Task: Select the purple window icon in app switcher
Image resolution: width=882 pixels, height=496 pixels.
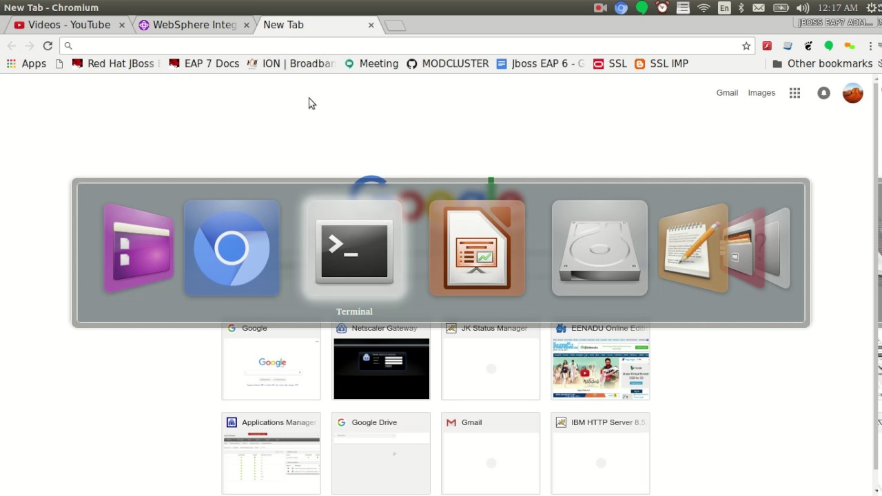Action: [138, 249]
